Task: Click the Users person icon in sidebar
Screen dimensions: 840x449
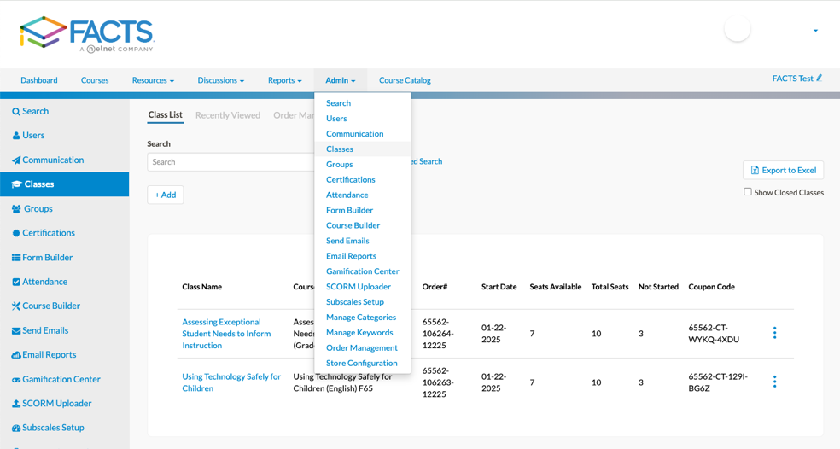Action: (16, 136)
